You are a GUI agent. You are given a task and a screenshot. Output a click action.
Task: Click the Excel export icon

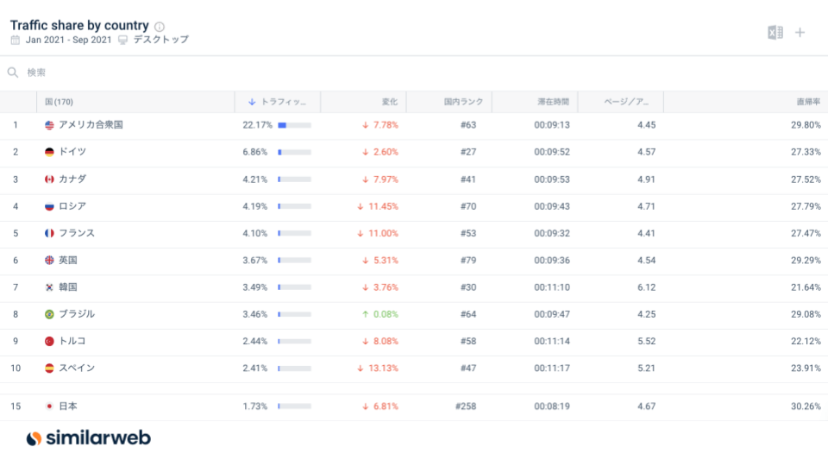click(775, 33)
